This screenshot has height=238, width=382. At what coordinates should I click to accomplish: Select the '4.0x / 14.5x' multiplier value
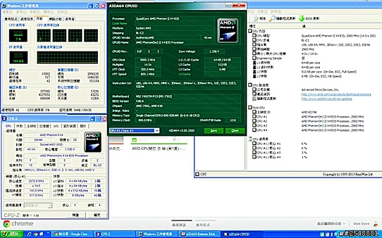tap(310, 54)
